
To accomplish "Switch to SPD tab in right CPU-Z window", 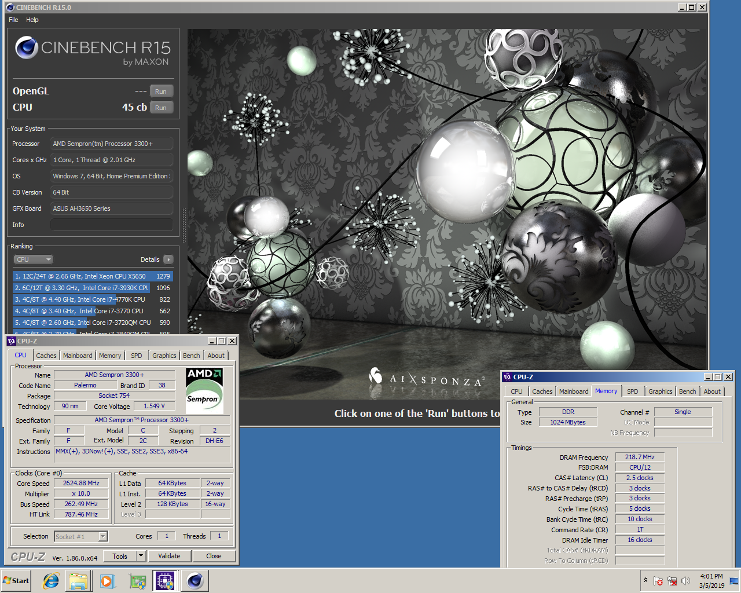I will [633, 391].
